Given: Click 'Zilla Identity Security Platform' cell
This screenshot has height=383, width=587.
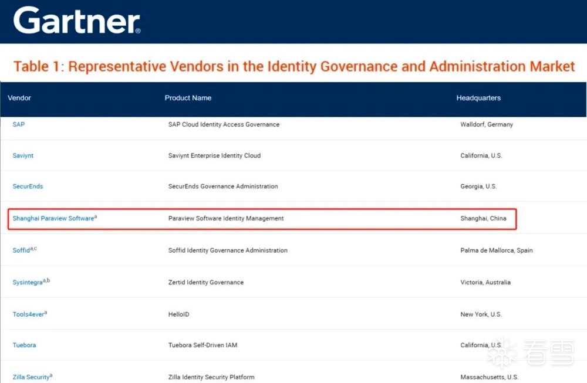Looking at the screenshot, I should (x=211, y=377).
